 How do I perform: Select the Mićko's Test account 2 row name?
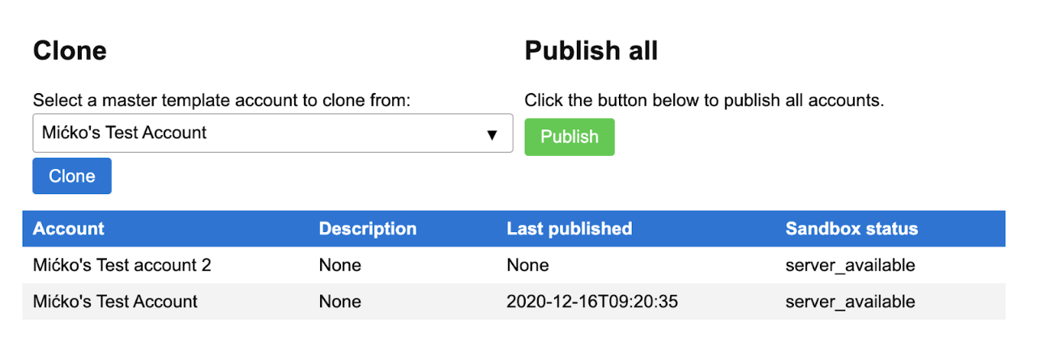click(x=122, y=265)
